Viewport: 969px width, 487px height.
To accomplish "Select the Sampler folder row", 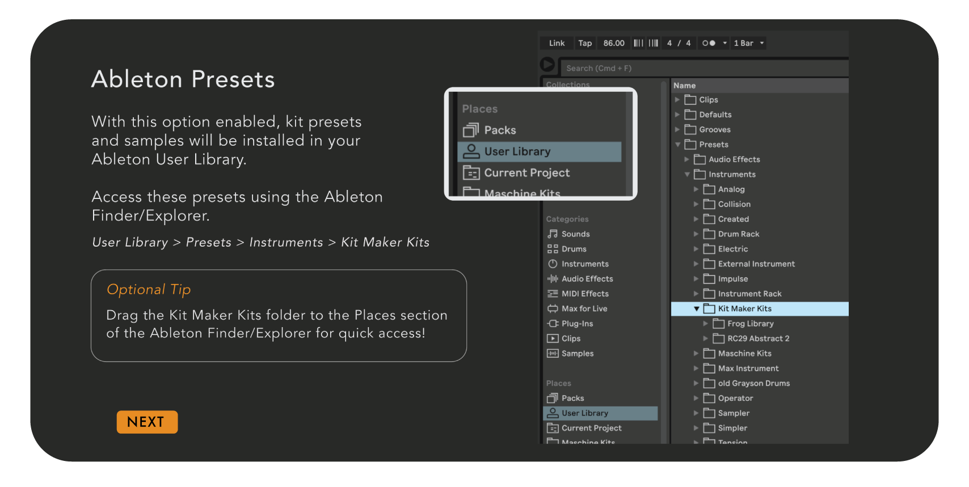I will click(760, 413).
